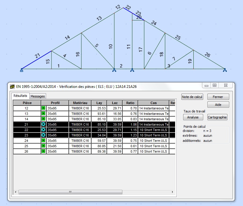Click the failed X icon for piece 21
243x206 pixels.
click(43, 124)
